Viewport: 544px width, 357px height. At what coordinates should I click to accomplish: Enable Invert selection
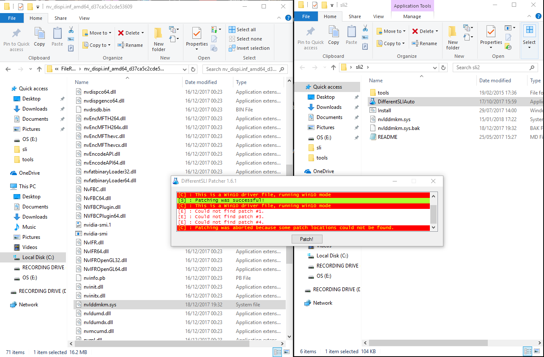249,48
